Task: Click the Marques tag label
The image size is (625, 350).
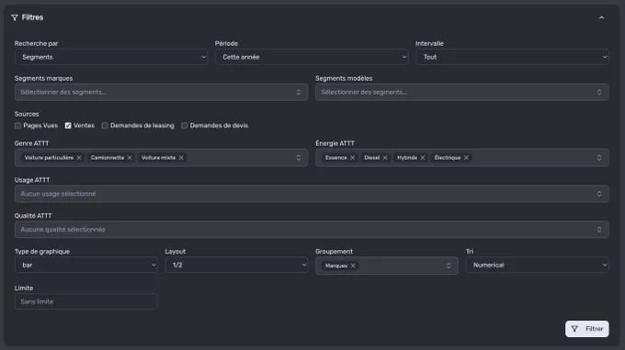Action: pyautogui.click(x=336, y=265)
